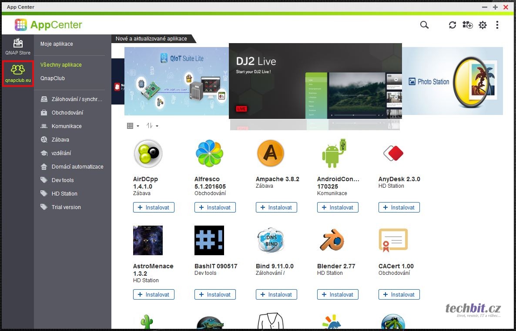
Task: Click the refresh icon in header
Action: tap(452, 25)
